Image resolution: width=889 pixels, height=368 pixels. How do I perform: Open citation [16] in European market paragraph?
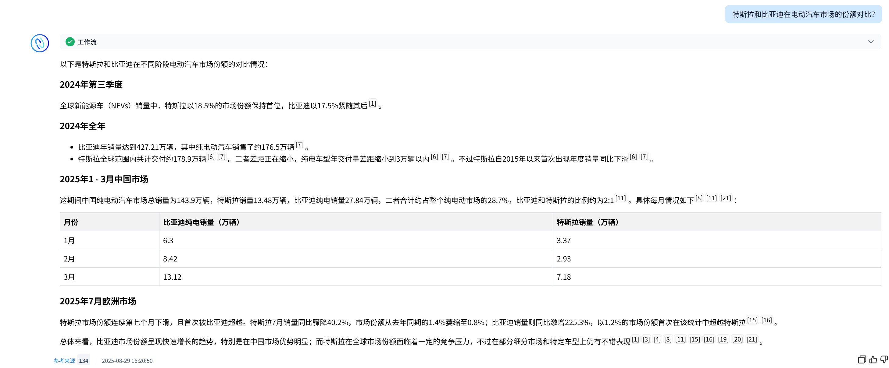coord(766,320)
